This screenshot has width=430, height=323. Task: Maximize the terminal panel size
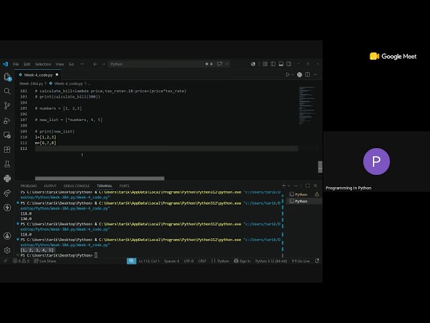pos(308,186)
